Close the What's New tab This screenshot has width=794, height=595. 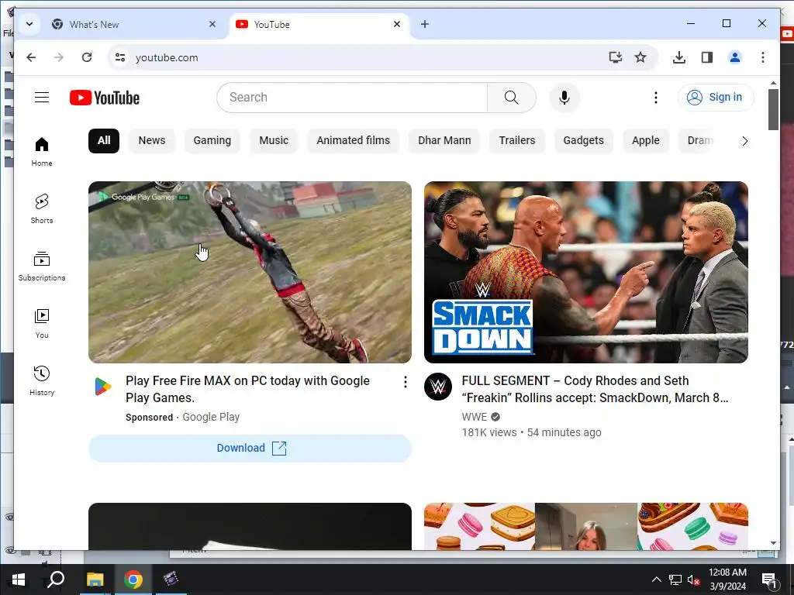(x=212, y=24)
